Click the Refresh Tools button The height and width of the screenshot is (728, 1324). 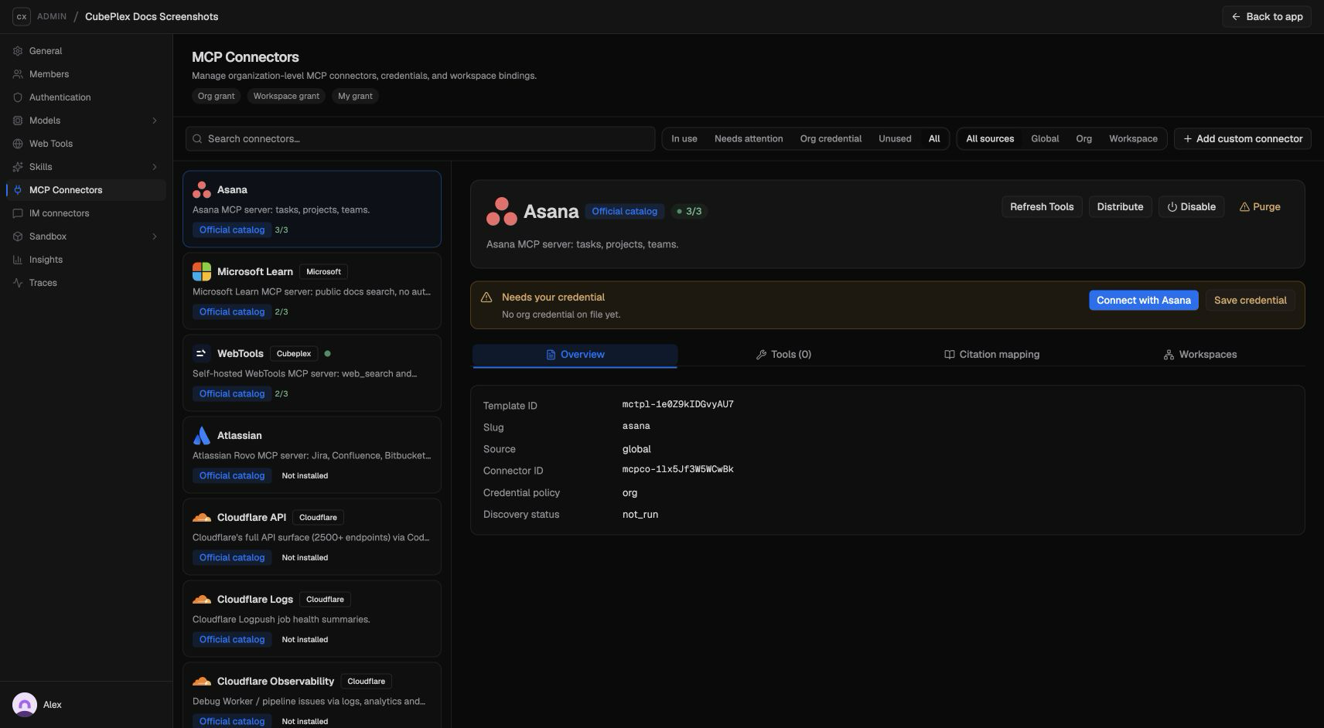point(1042,207)
